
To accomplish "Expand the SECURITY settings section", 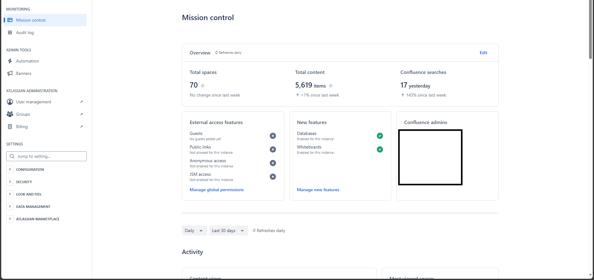I will [x=10, y=182].
